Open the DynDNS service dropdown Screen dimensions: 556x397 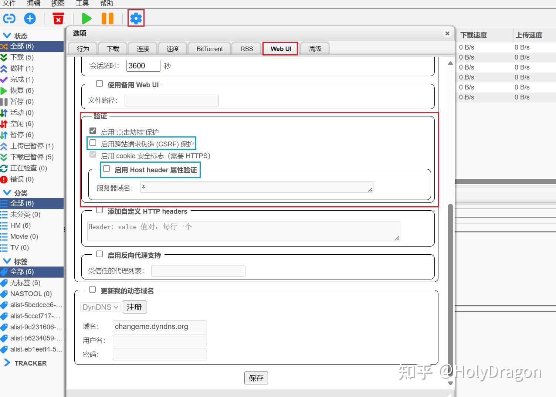click(100, 307)
